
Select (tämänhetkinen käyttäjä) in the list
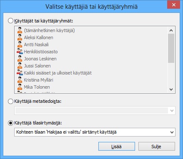point(49,30)
